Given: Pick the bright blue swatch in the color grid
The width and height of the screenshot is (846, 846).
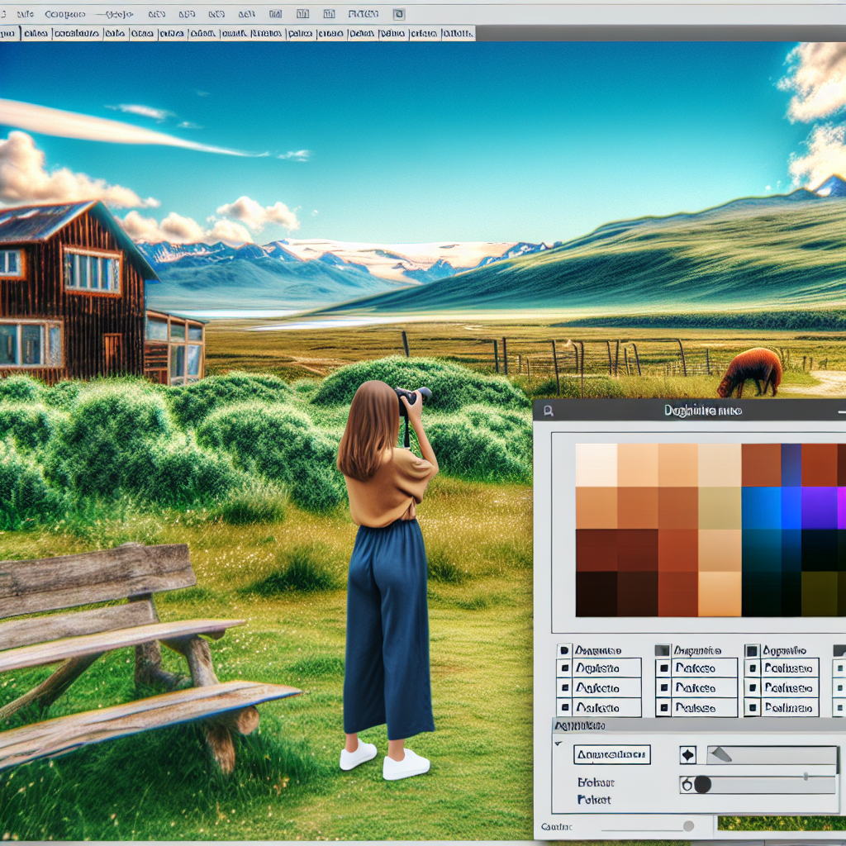Looking at the screenshot, I should point(761,507).
